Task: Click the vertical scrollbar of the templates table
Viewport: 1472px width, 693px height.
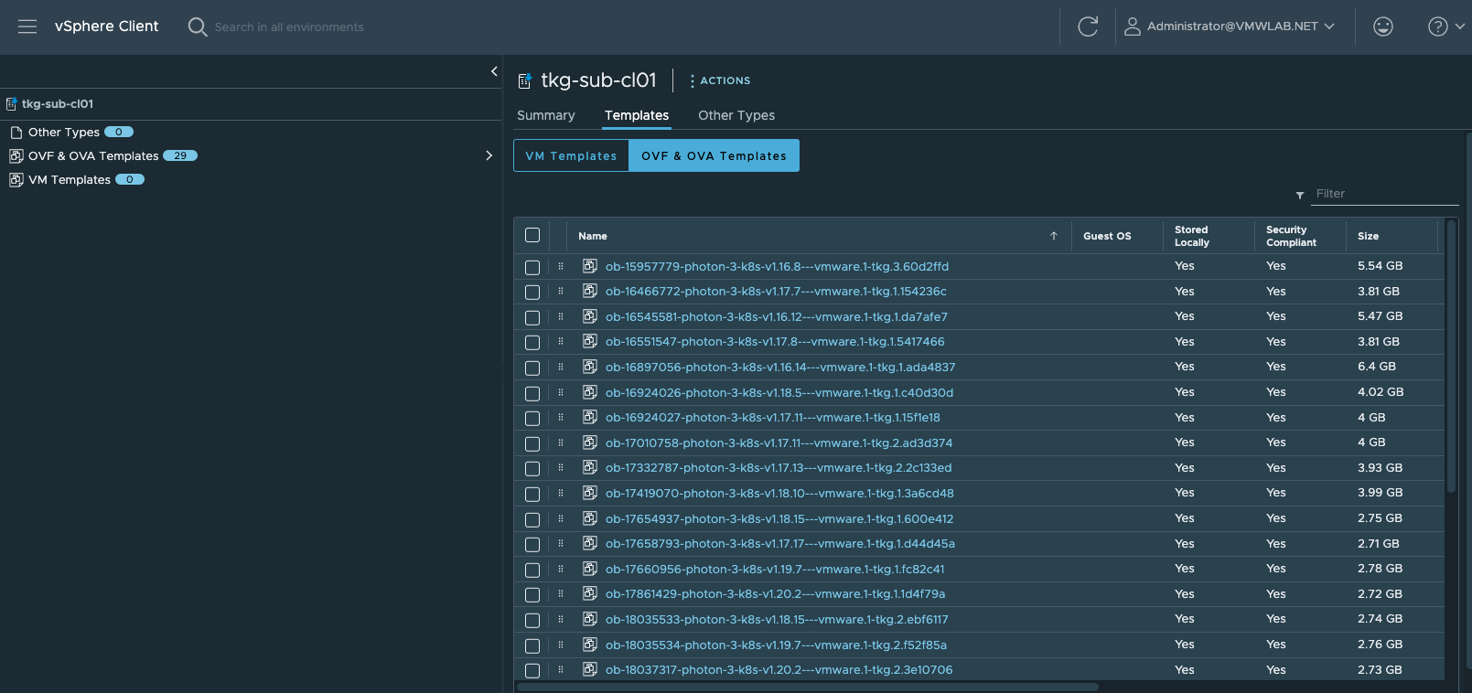Action: 1451,357
